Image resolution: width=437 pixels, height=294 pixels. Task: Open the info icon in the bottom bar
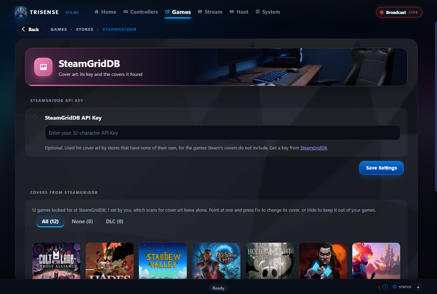pyautogui.click(x=385, y=287)
